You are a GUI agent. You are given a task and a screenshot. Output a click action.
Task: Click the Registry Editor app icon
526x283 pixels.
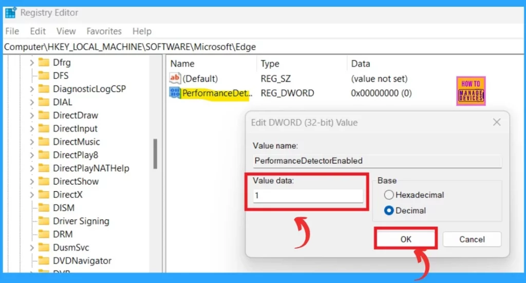pos(11,13)
